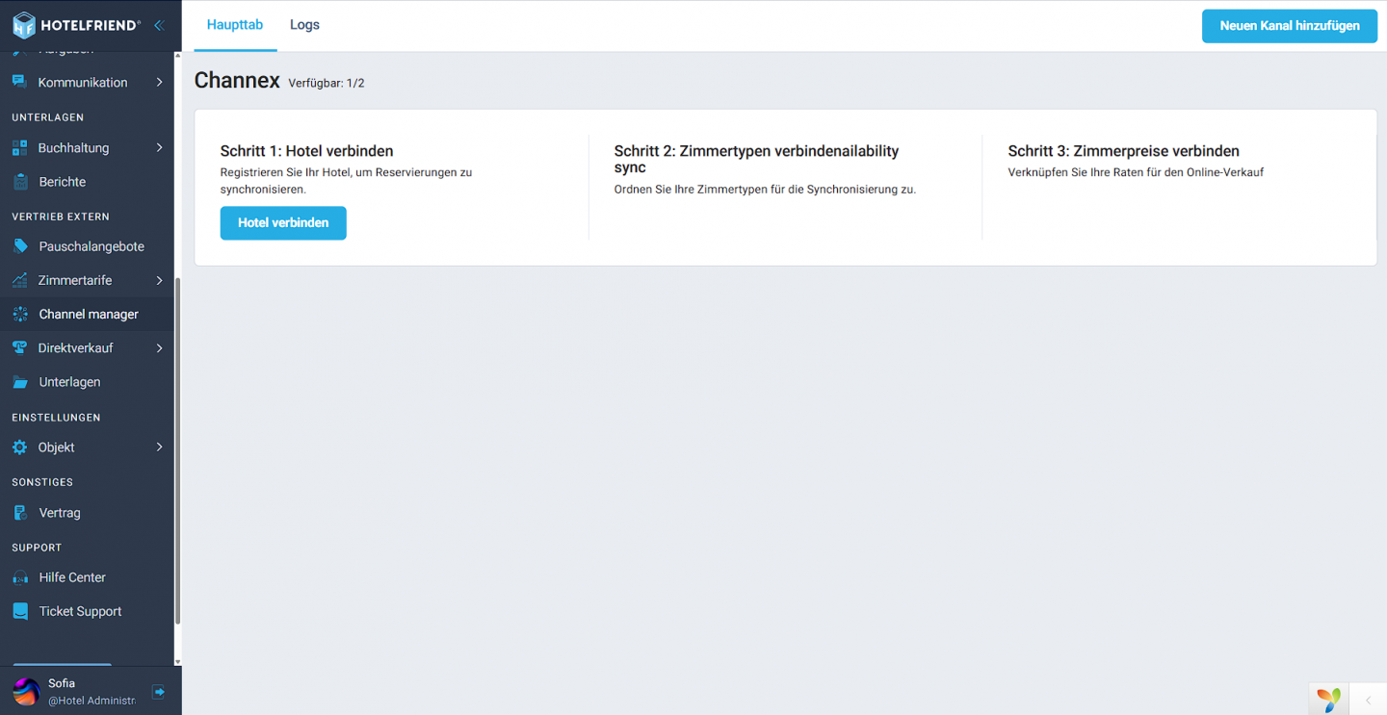
Task: Expand the Zimmertarife submenu arrow
Action: tap(159, 280)
